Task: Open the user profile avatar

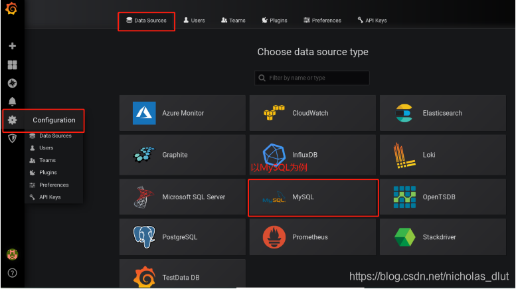Action: point(12,254)
